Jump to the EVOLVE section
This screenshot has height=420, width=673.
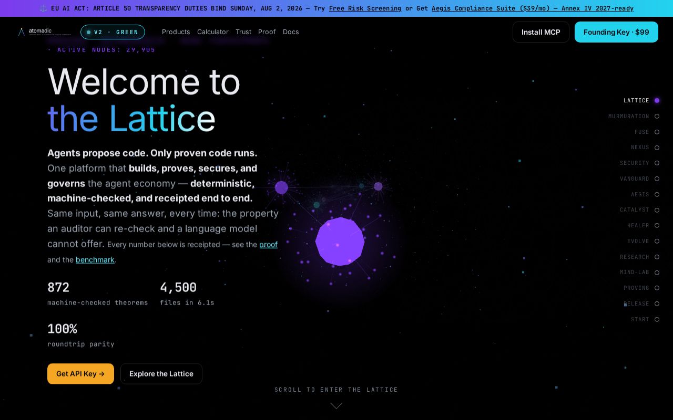[x=643, y=241]
